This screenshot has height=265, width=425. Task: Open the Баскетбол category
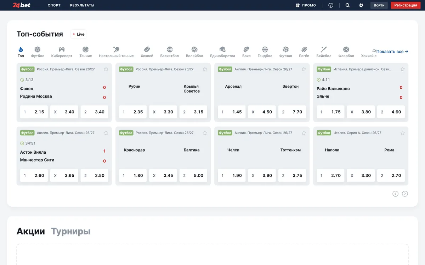tap(170, 52)
